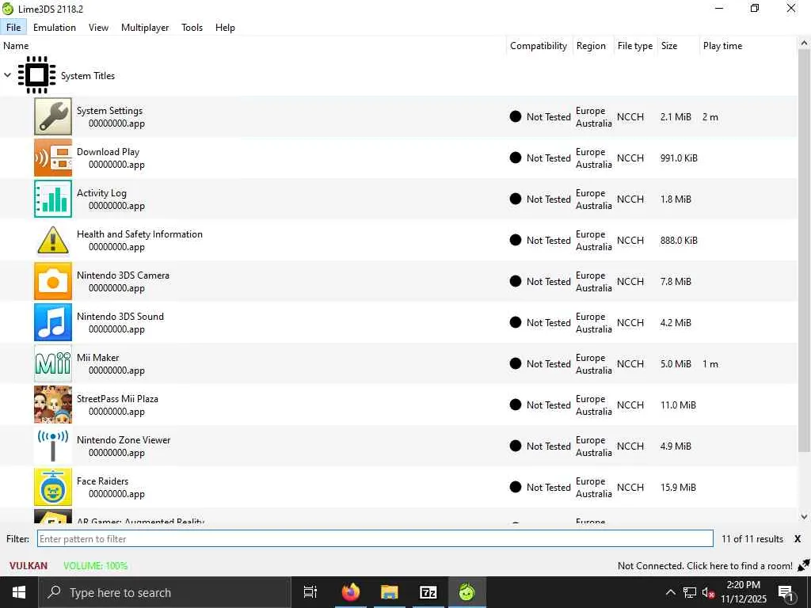
Task: Open 7-Zip from the taskbar
Action: tap(428, 592)
